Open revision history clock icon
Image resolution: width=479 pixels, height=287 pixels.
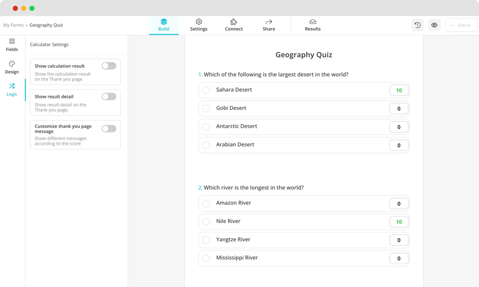pyautogui.click(x=418, y=25)
